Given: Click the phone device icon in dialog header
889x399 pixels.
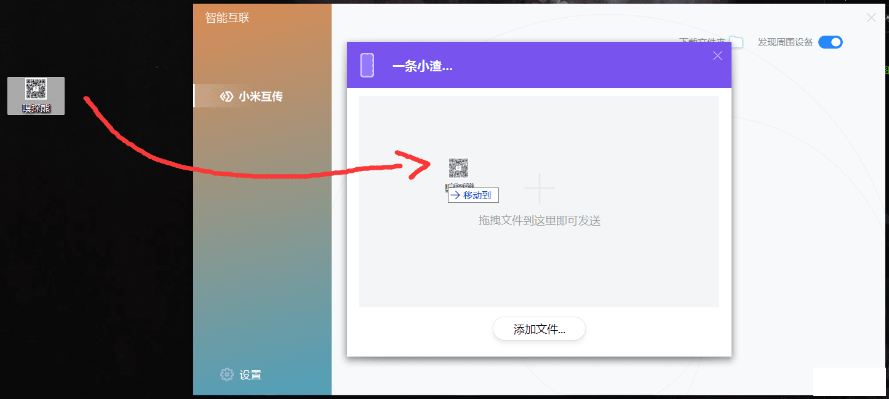Looking at the screenshot, I should click(367, 65).
